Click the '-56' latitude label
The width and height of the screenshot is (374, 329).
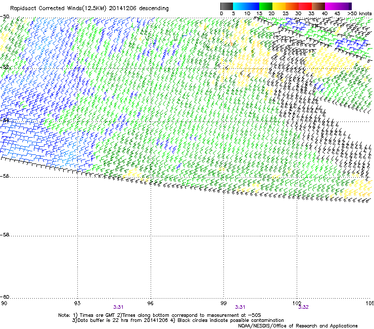(x=5, y=176)
